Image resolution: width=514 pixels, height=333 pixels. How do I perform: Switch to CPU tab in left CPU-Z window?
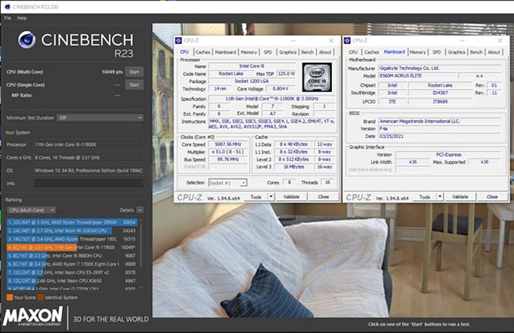click(x=184, y=52)
